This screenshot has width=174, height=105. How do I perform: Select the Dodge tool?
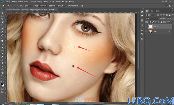click(2, 57)
